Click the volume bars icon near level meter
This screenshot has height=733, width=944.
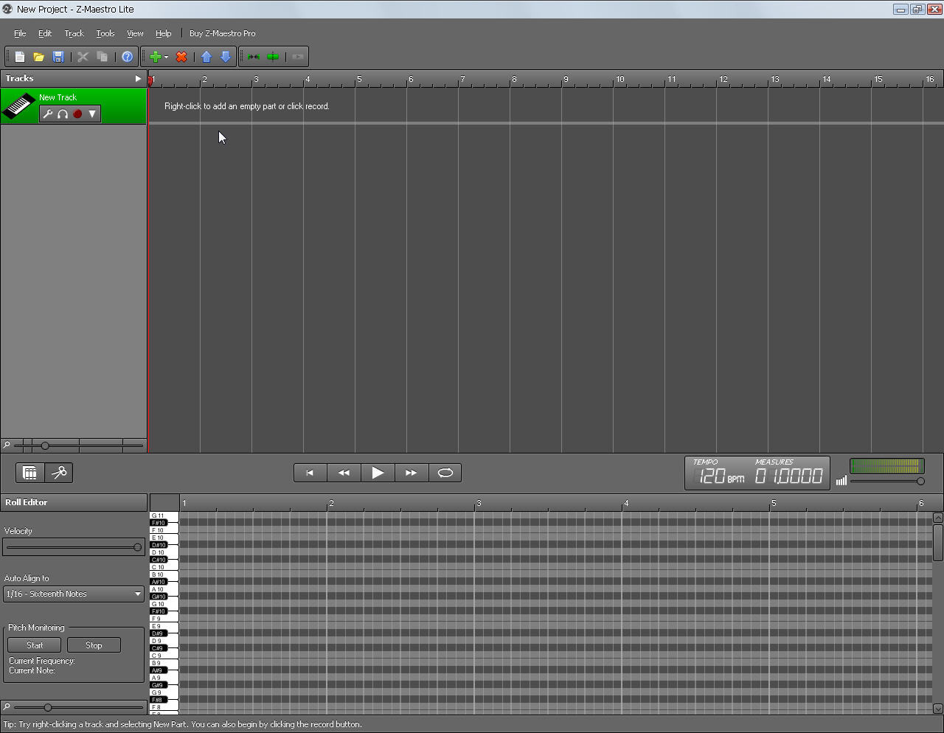point(841,480)
